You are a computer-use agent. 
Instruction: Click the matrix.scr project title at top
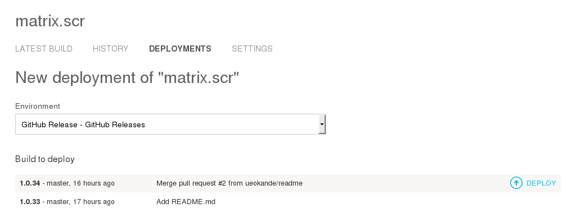[x=50, y=21]
